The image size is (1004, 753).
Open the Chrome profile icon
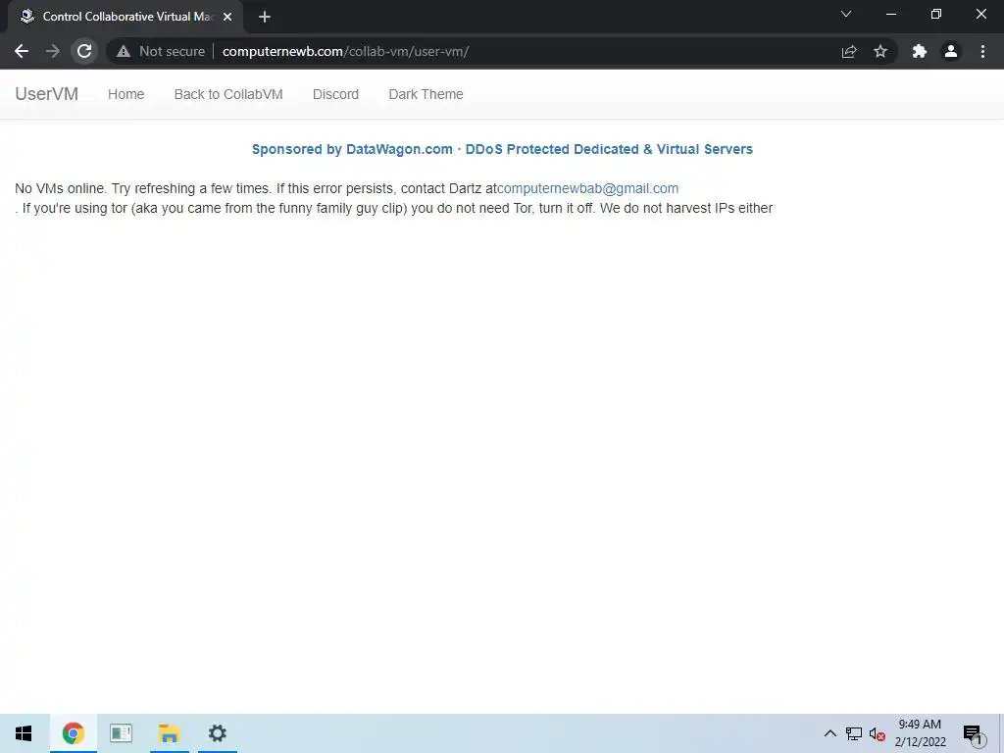951,51
